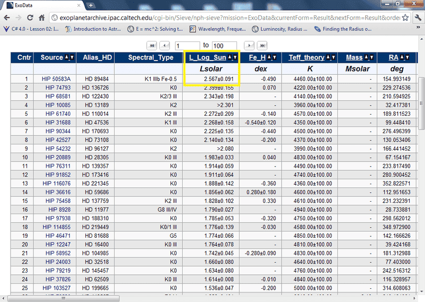The image size is (425, 302).
Task: Sort Source column ascending with up arrow
Action: click(67, 57)
